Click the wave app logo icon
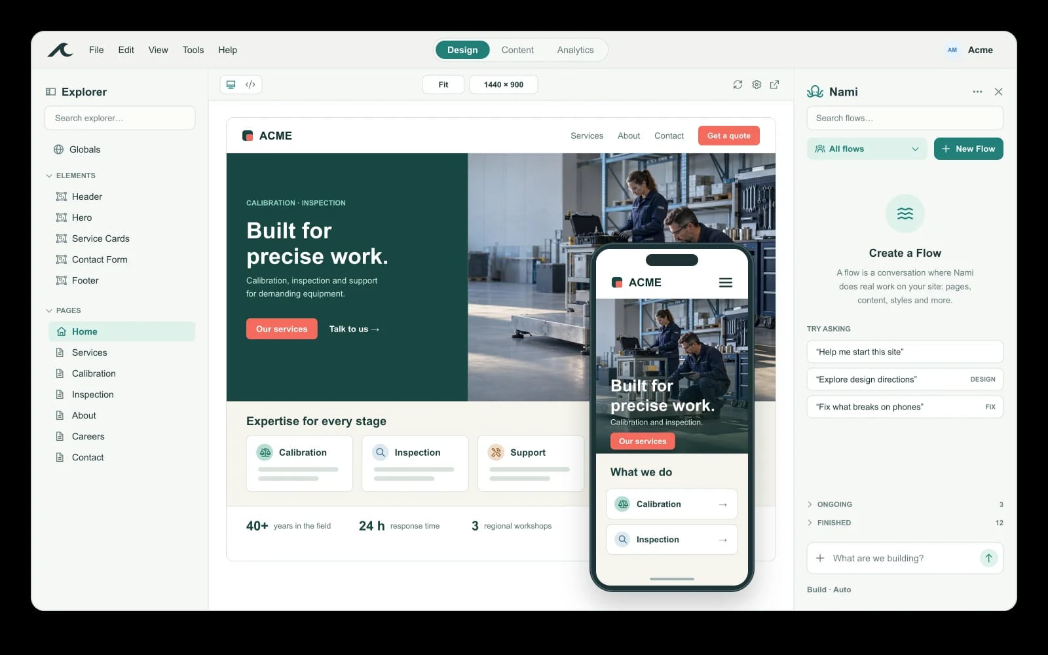This screenshot has width=1048, height=655. coord(60,50)
